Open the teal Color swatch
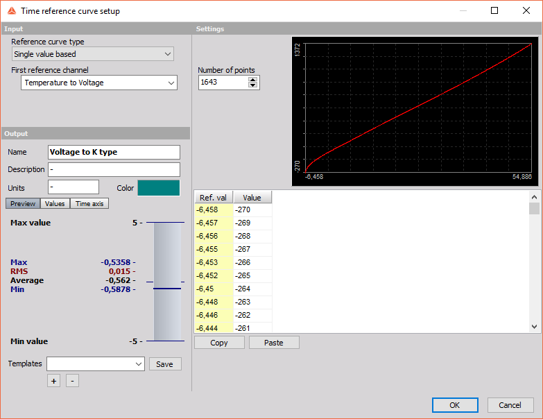The height and width of the screenshot is (419, 543). [x=159, y=188]
